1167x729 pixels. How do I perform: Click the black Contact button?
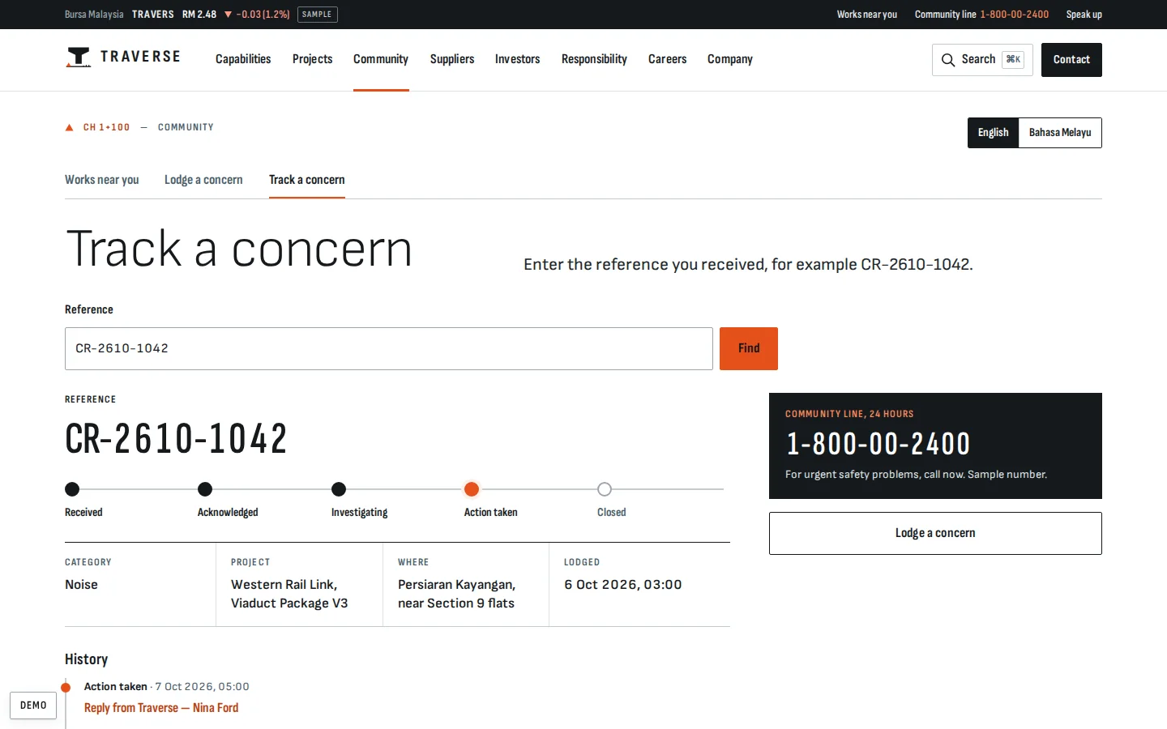tap(1071, 60)
